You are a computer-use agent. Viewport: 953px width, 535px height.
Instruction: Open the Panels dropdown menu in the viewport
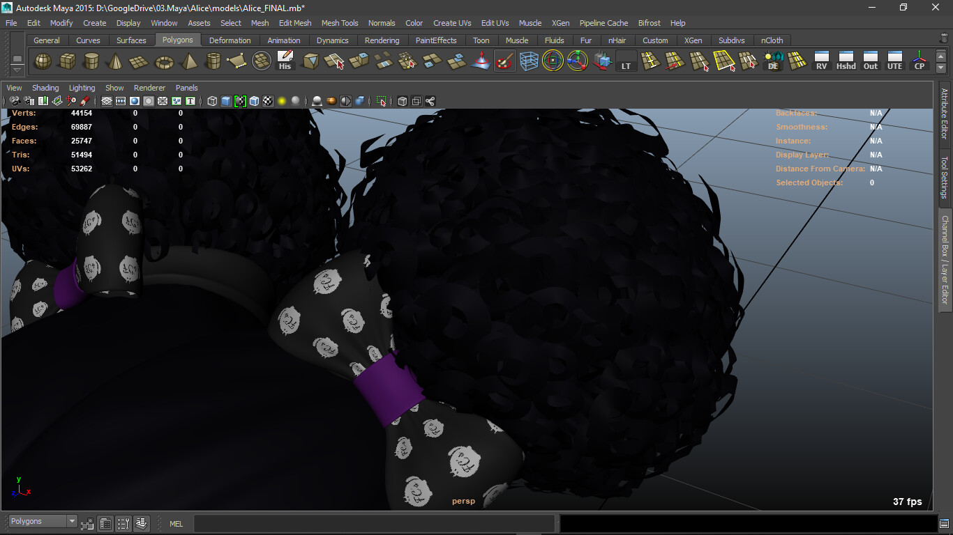point(187,88)
